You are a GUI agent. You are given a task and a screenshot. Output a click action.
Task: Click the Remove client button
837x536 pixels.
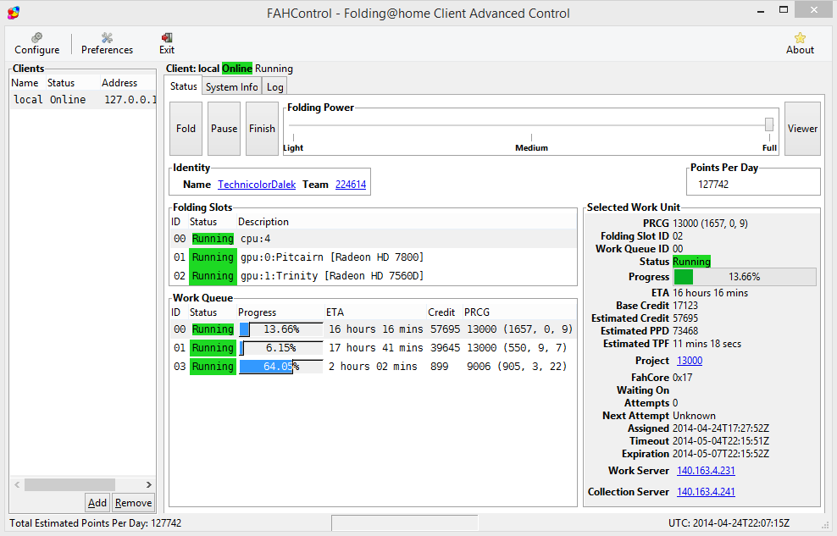coord(134,502)
